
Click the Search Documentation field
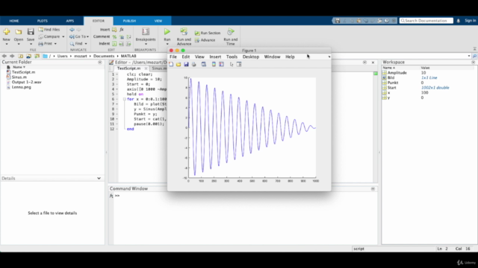click(426, 21)
